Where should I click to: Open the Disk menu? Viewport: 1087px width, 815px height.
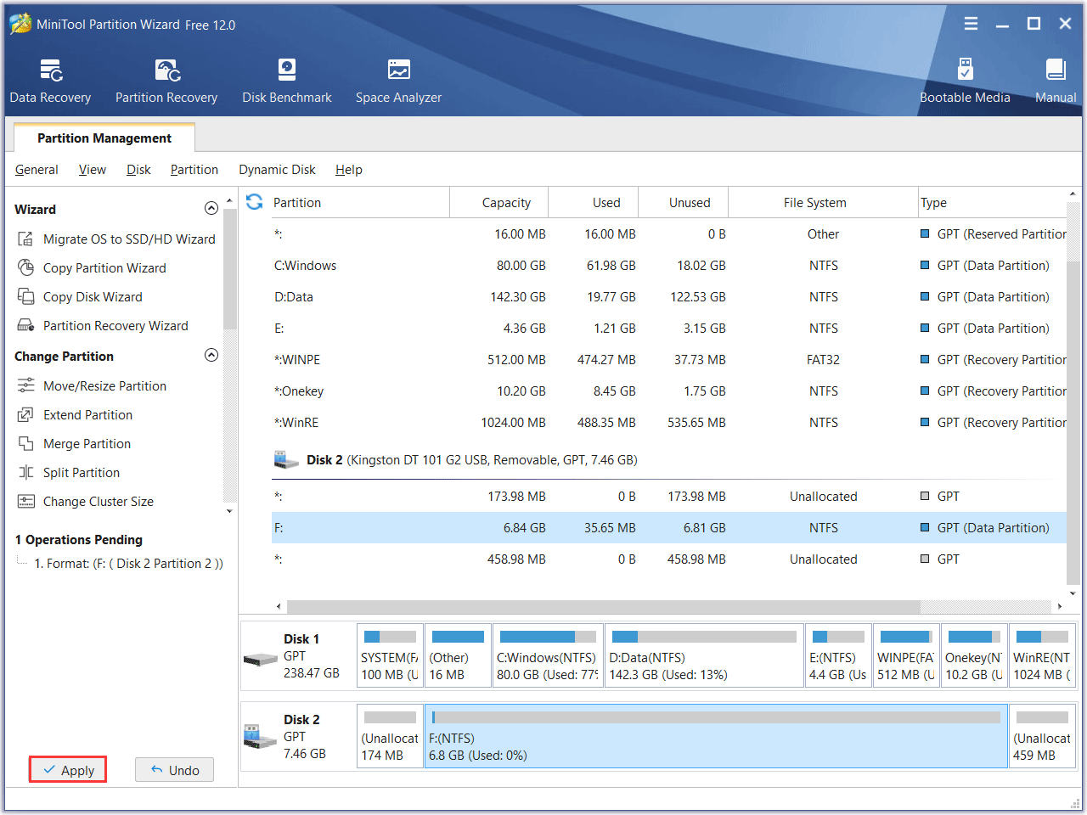[x=138, y=170]
